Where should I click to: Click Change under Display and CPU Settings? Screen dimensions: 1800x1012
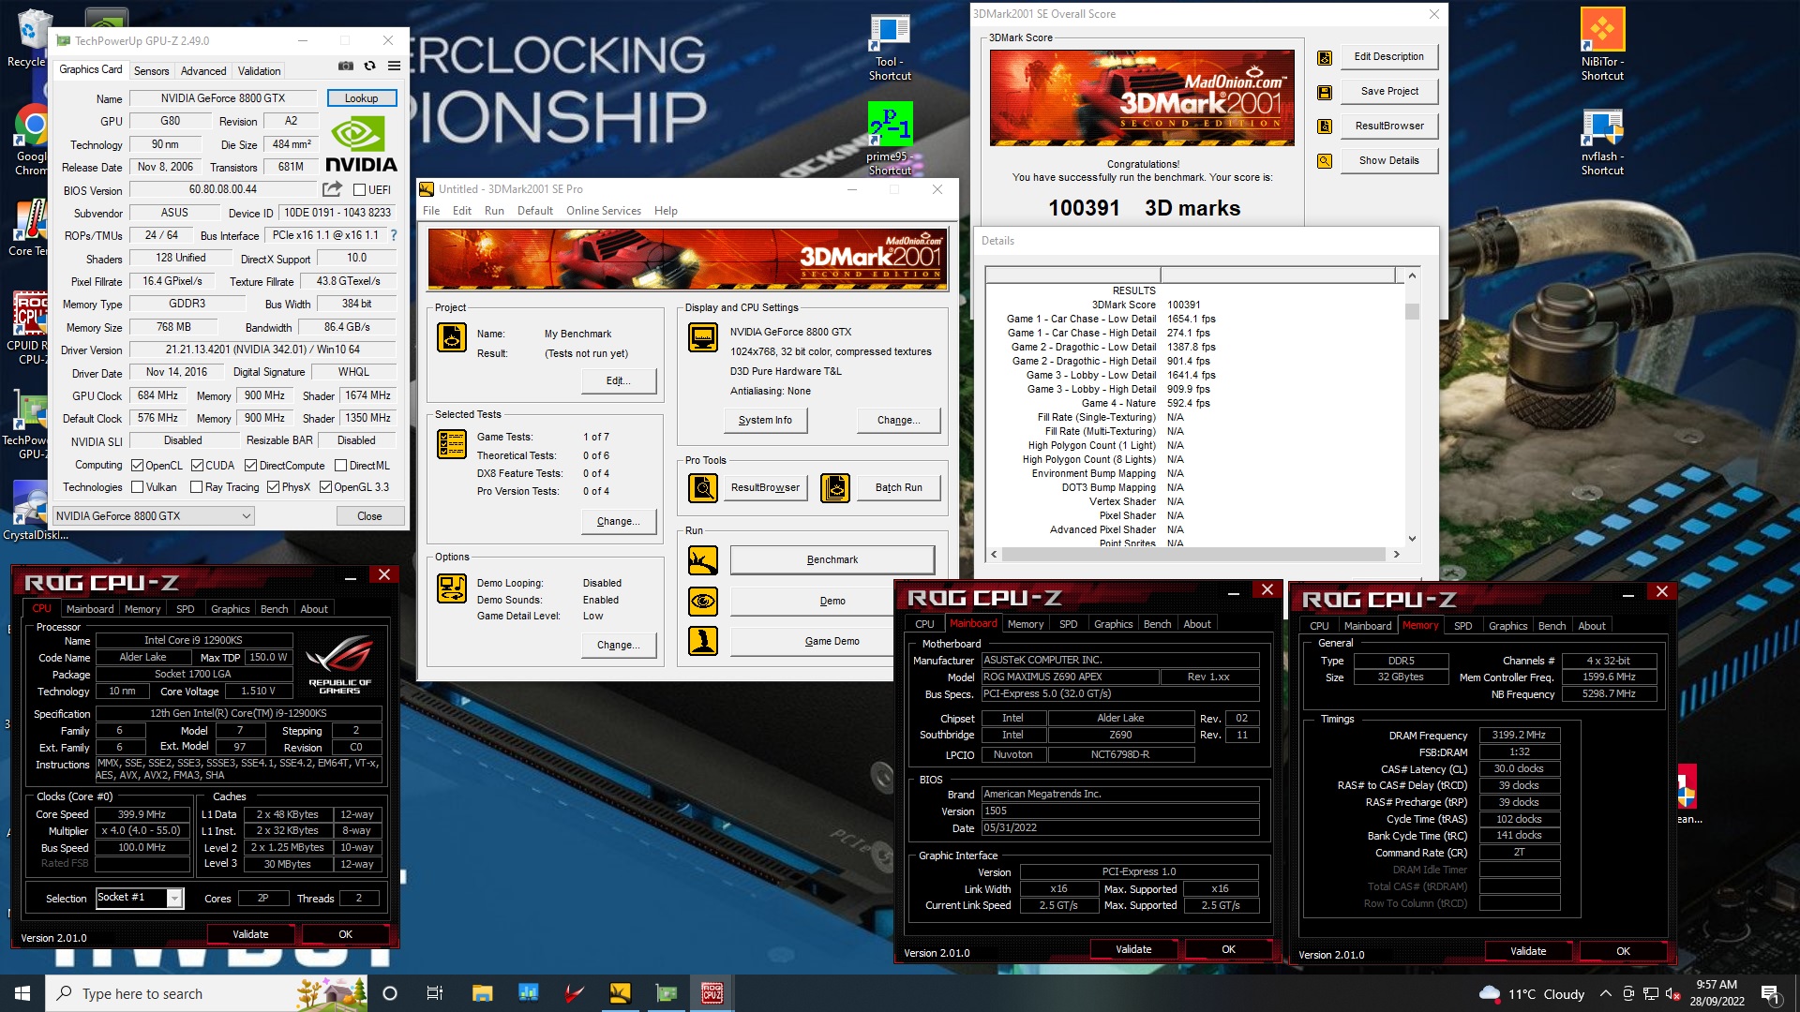coord(898,421)
